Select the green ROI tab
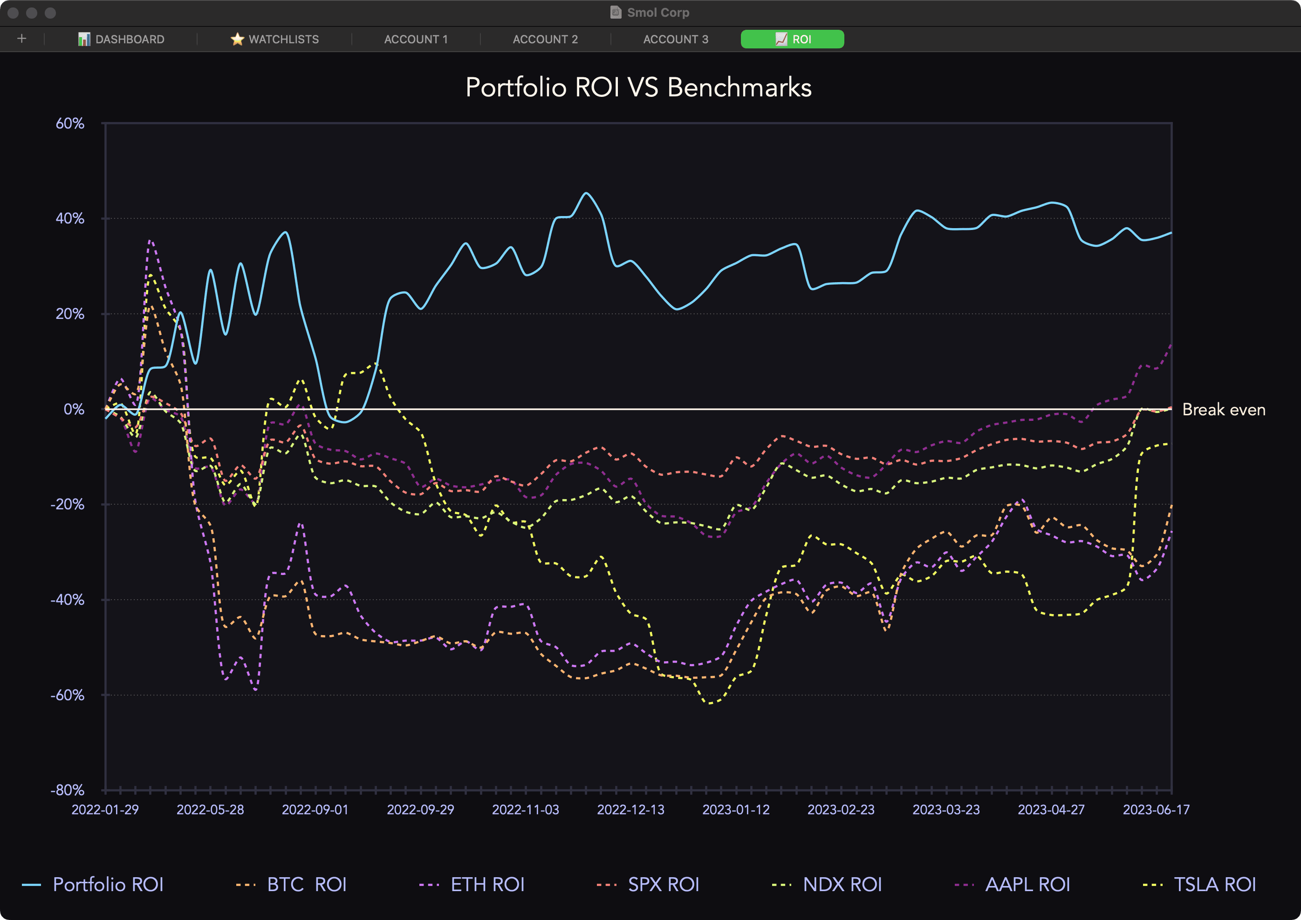The height and width of the screenshot is (920, 1301). click(x=793, y=39)
